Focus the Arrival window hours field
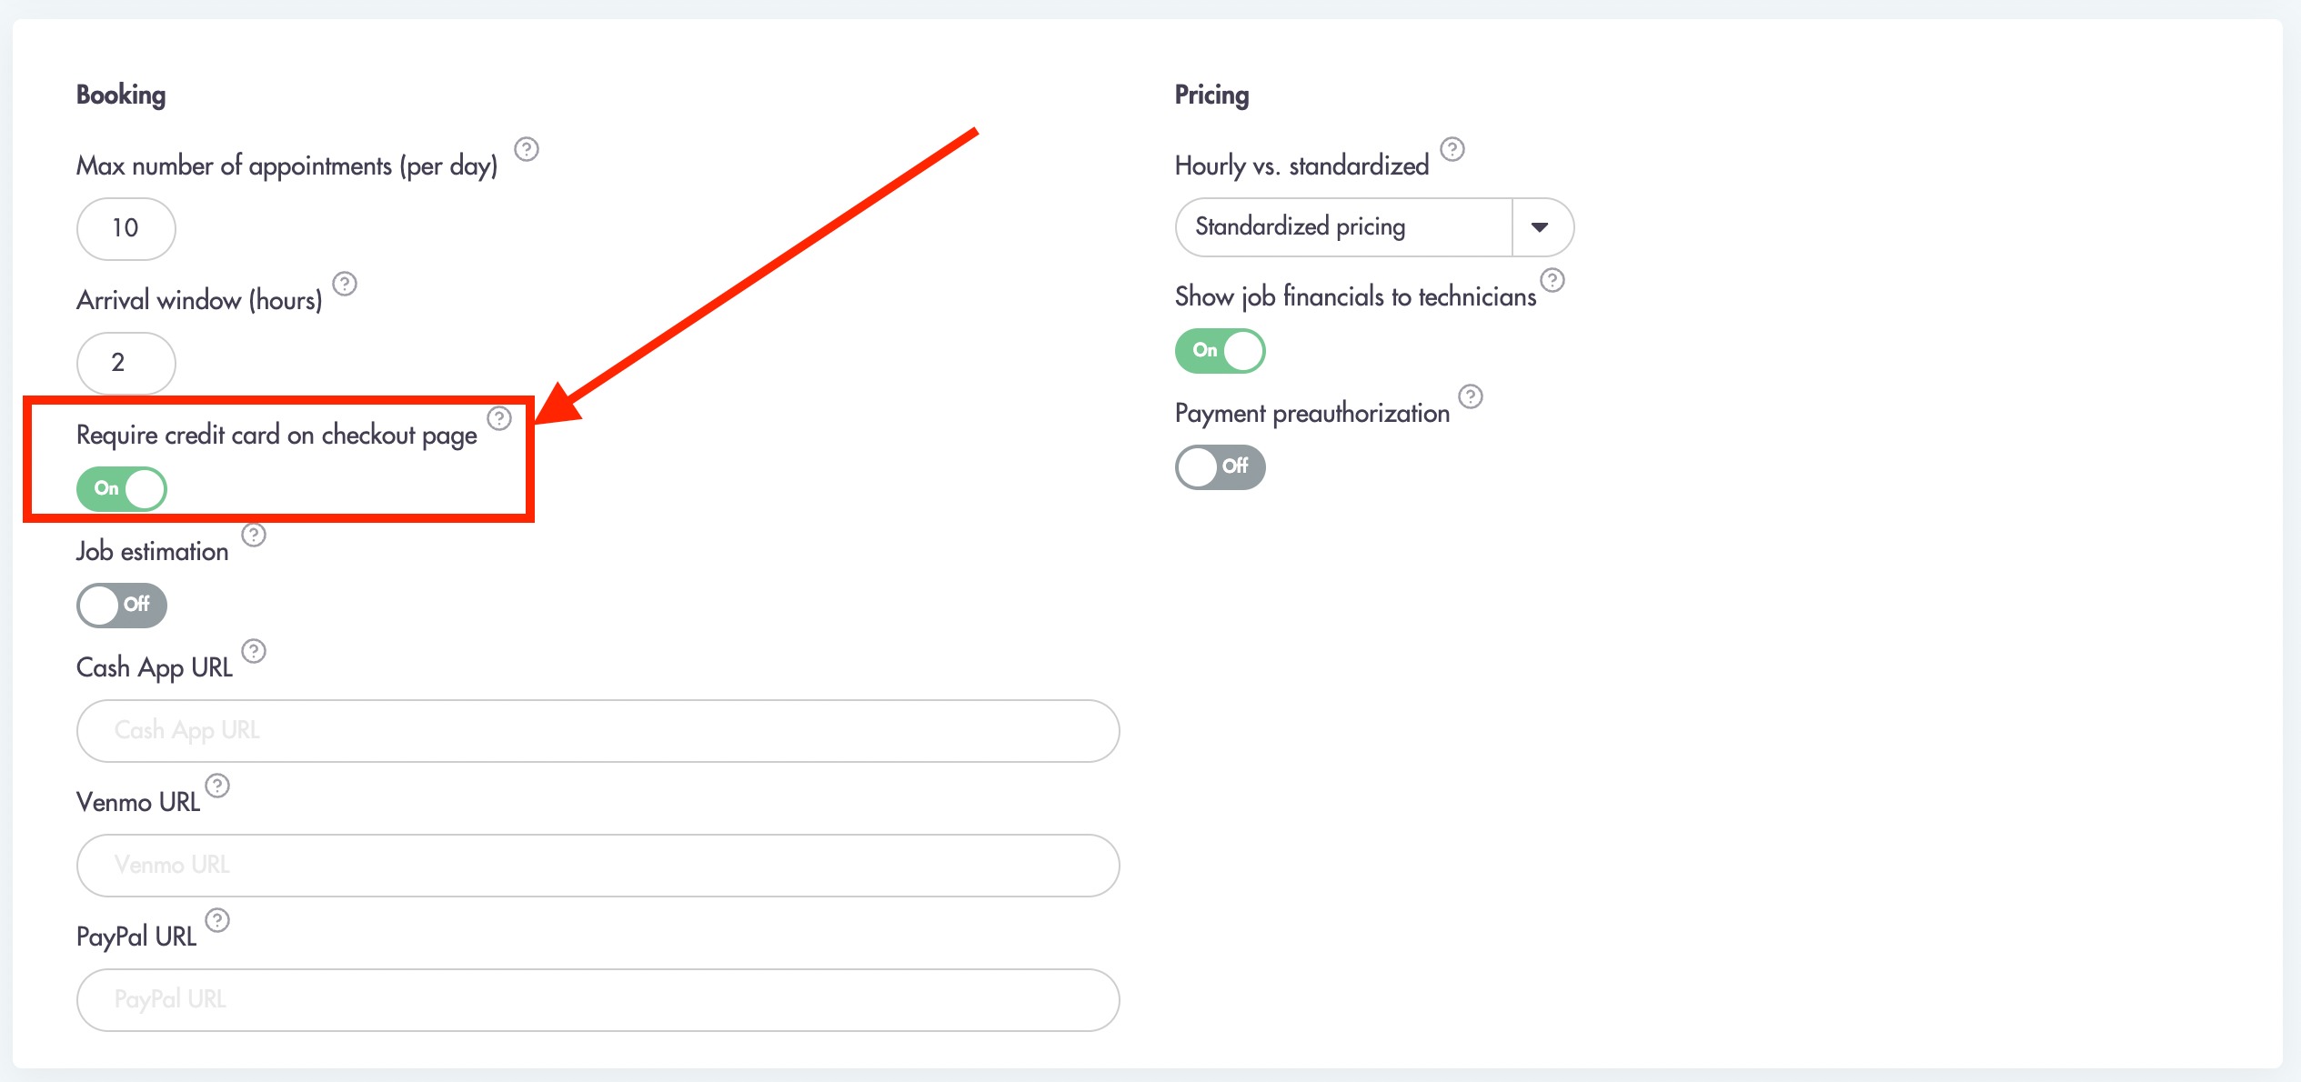 126,364
